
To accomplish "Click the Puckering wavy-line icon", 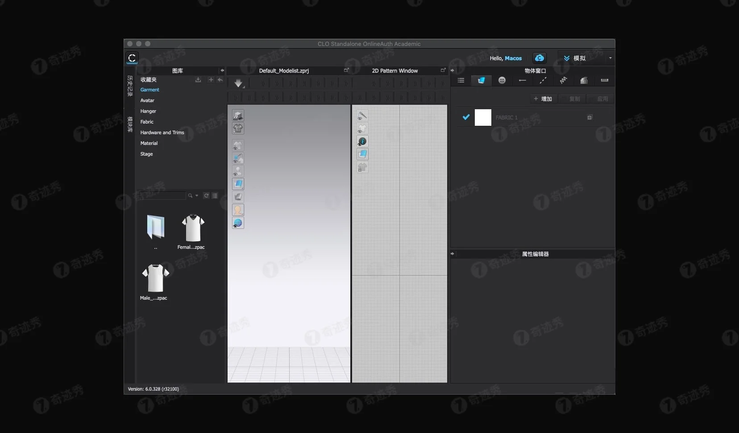I will point(563,80).
